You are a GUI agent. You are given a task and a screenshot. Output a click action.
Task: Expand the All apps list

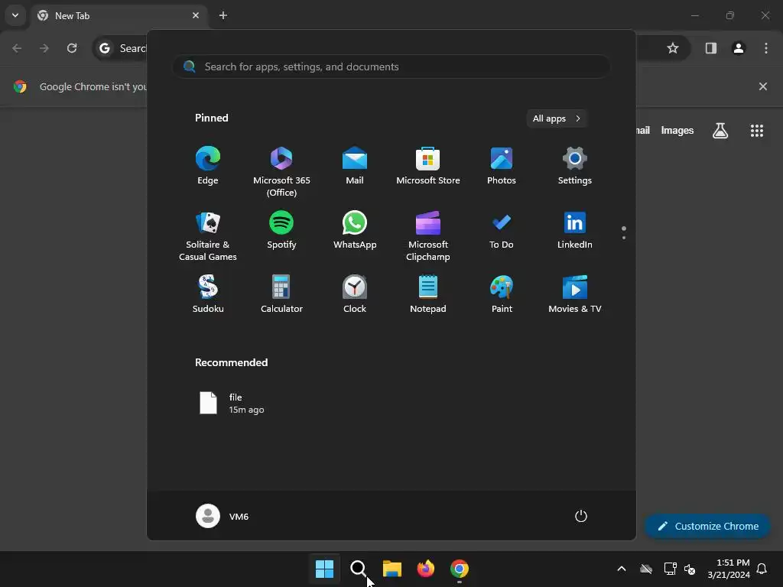tap(557, 118)
